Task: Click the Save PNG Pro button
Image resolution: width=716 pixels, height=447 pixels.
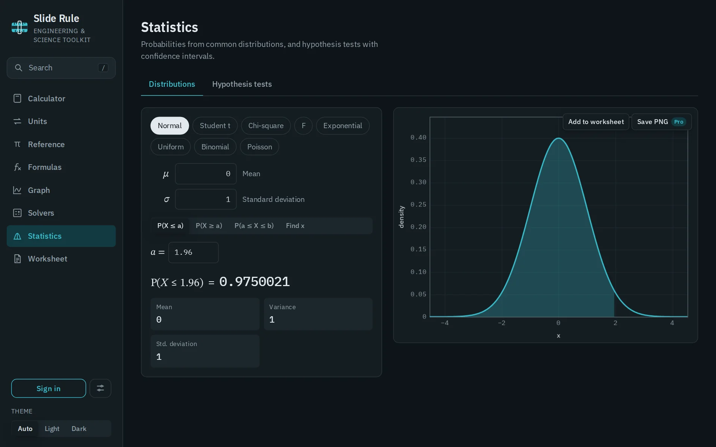Action: click(x=662, y=122)
